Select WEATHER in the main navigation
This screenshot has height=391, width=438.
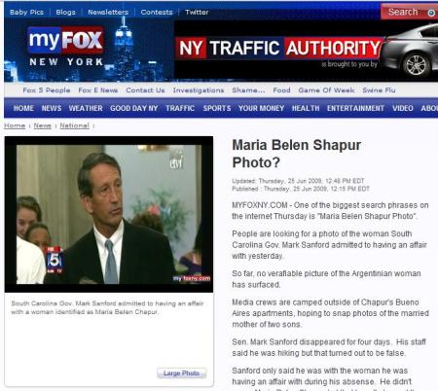(86, 108)
